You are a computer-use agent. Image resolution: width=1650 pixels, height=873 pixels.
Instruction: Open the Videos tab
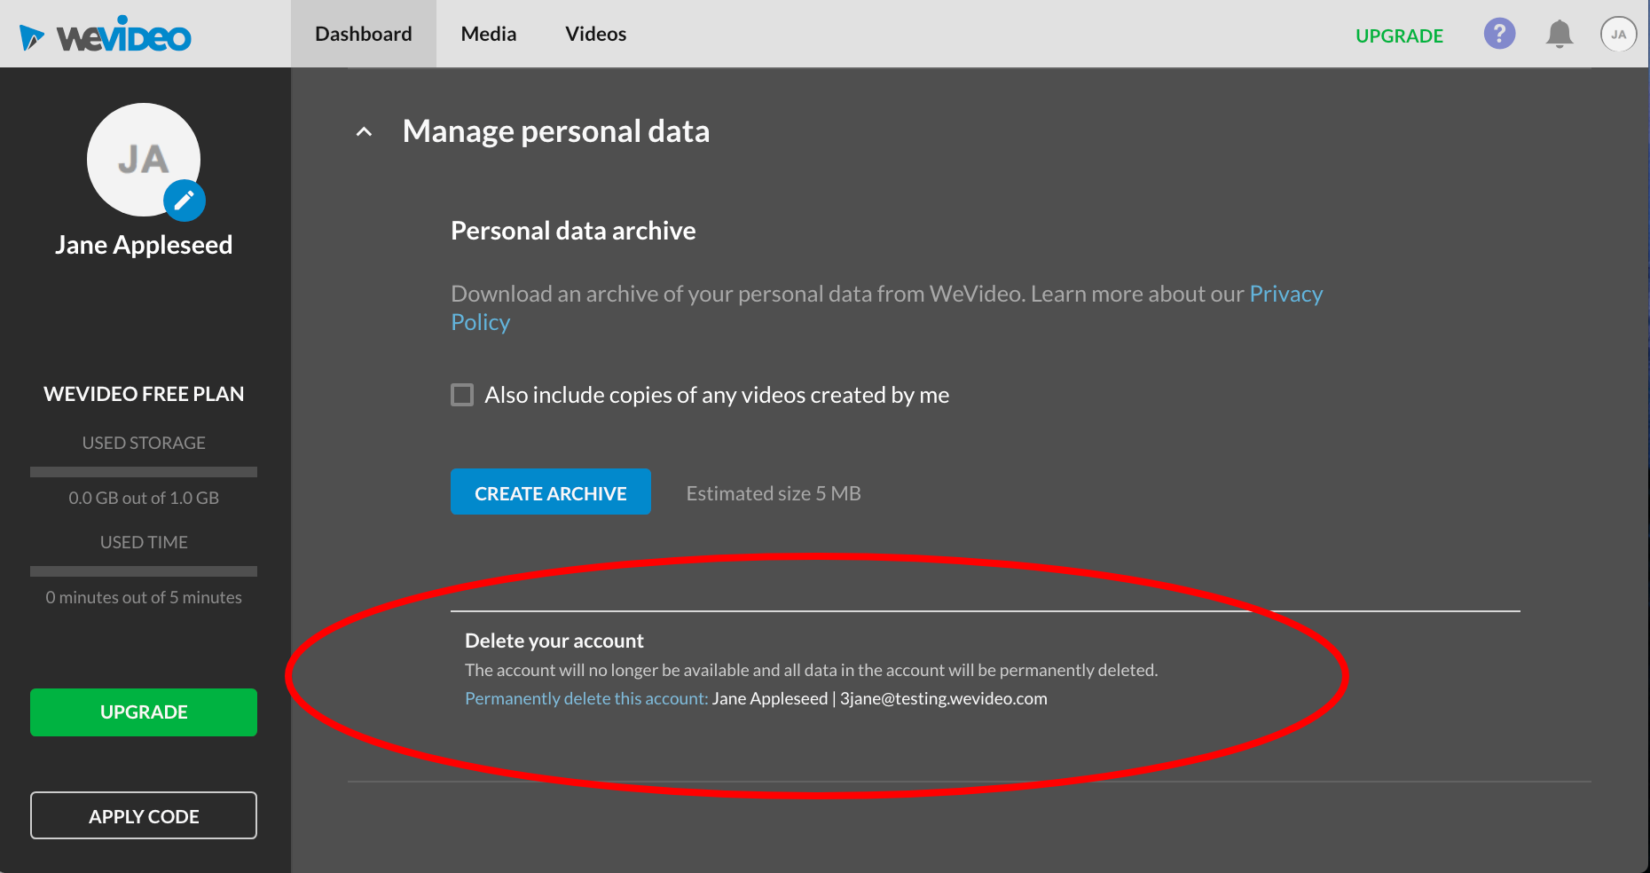(x=595, y=34)
